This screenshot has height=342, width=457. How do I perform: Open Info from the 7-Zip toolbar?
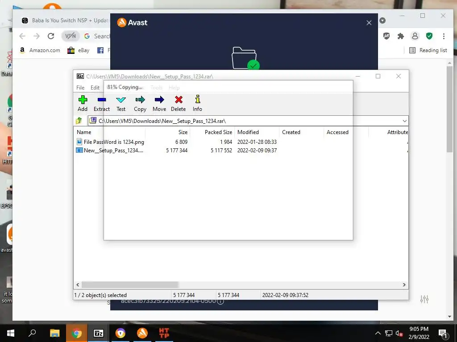point(197,103)
